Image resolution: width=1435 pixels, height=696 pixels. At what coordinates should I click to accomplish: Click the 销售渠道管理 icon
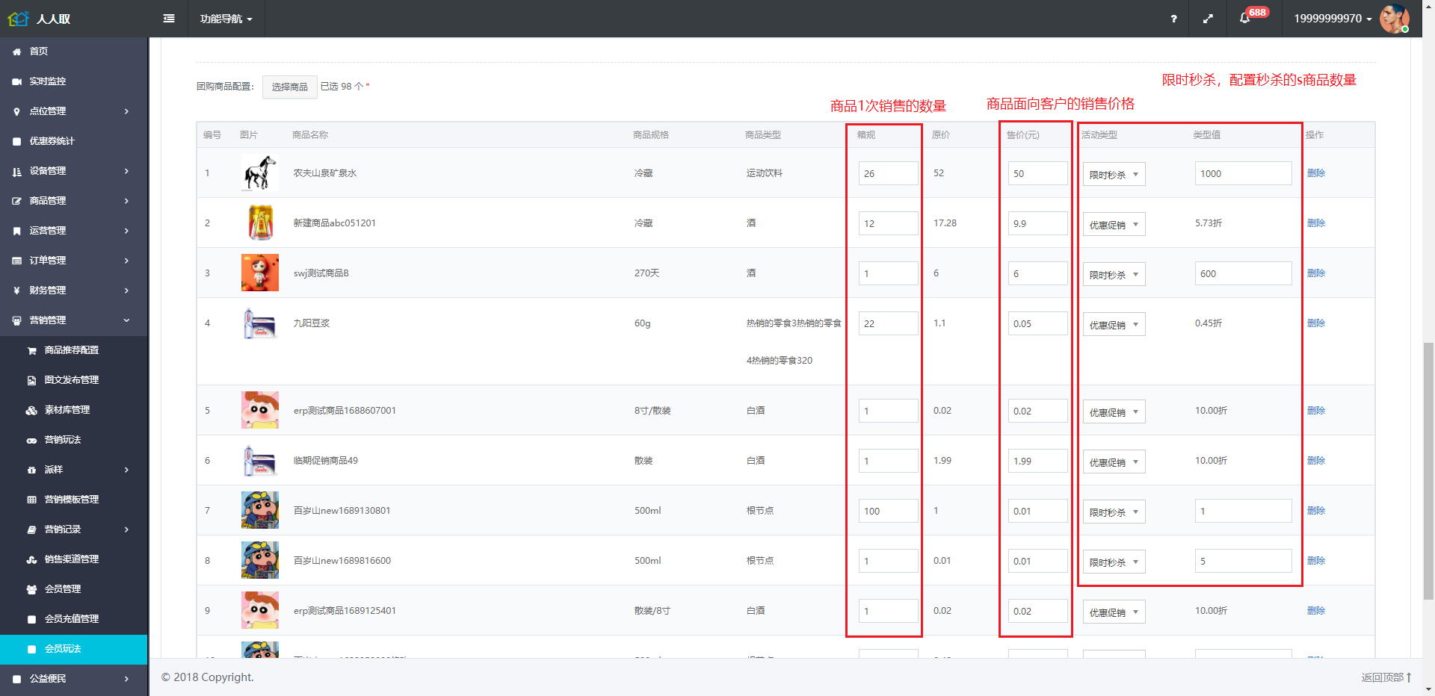(x=31, y=559)
